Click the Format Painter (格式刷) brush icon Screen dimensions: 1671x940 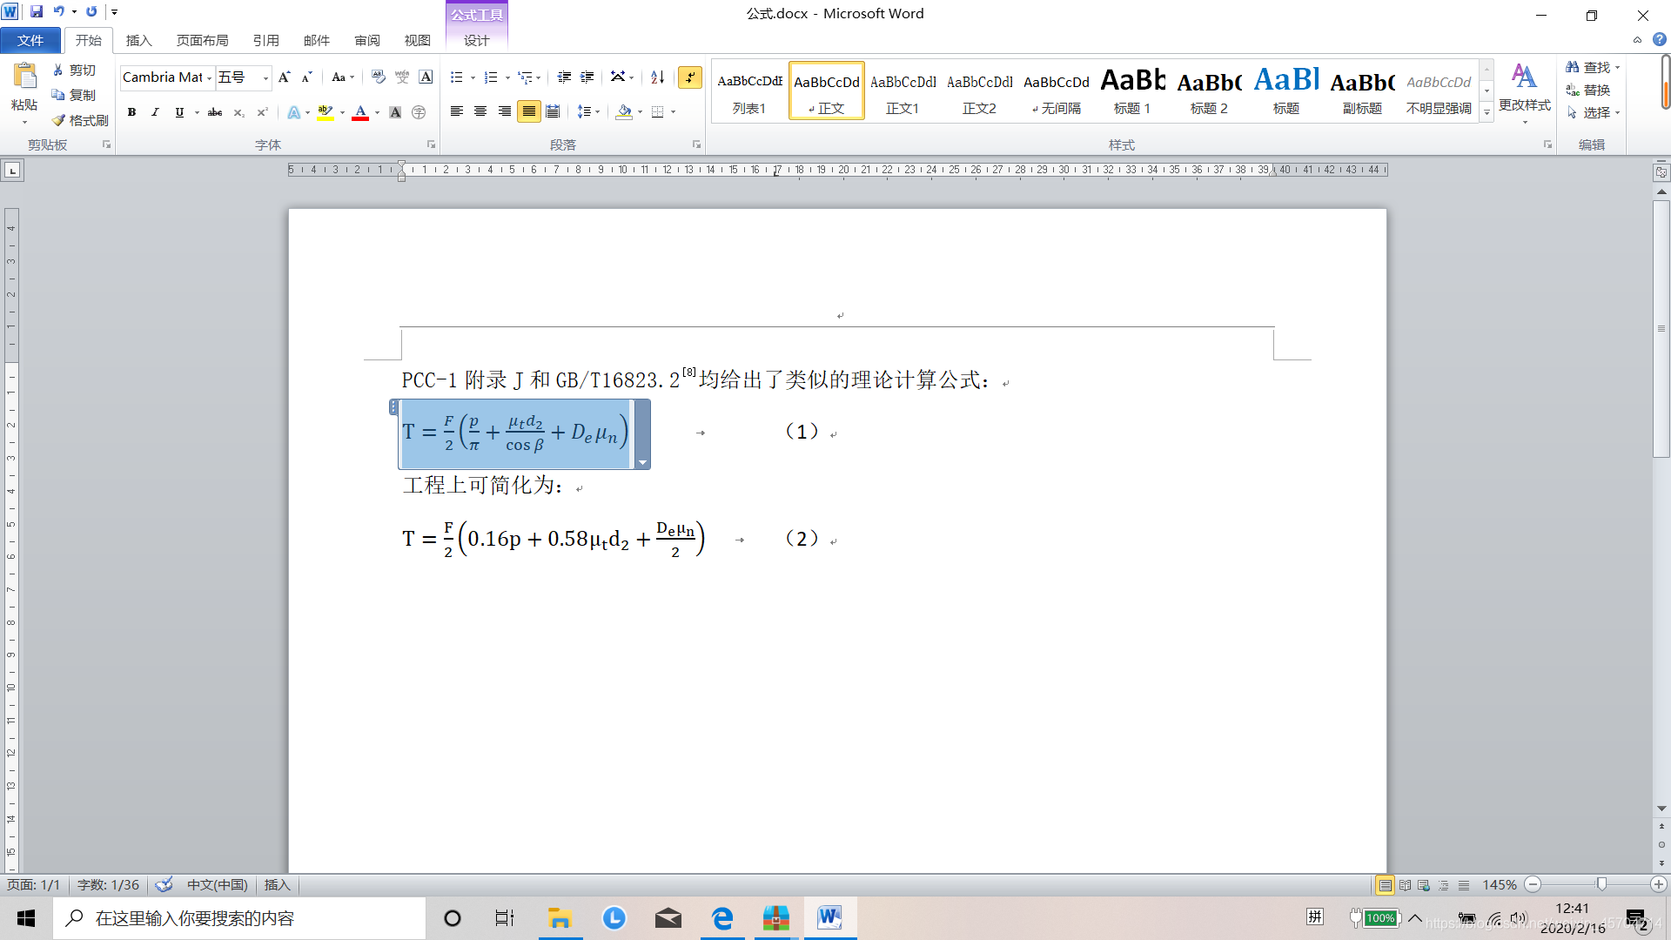tap(58, 120)
